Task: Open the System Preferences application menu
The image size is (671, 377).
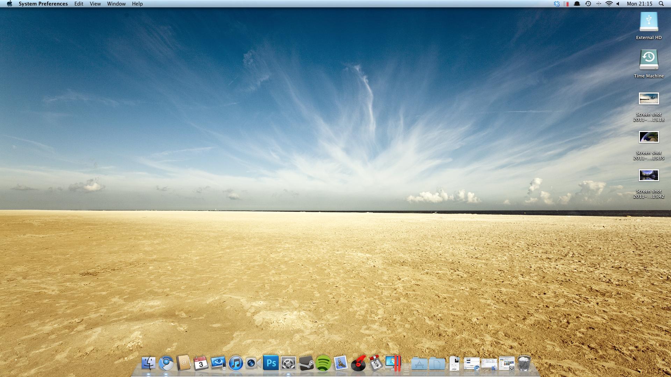Action: 43,4
